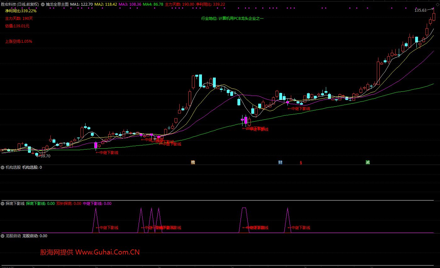Click green 探底下影线: 0.00 value
The image size is (440, 268).
pyautogui.click(x=41, y=204)
